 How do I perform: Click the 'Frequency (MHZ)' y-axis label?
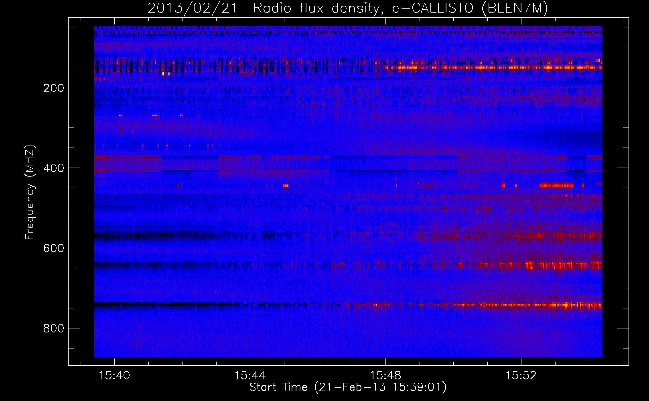click(x=30, y=192)
